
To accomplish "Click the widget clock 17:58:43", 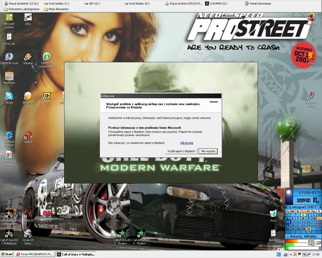I will 307,192.
